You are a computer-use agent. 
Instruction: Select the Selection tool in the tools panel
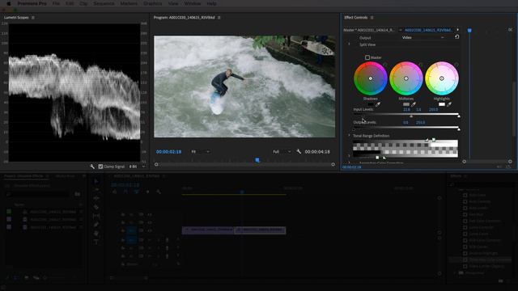(x=96, y=181)
